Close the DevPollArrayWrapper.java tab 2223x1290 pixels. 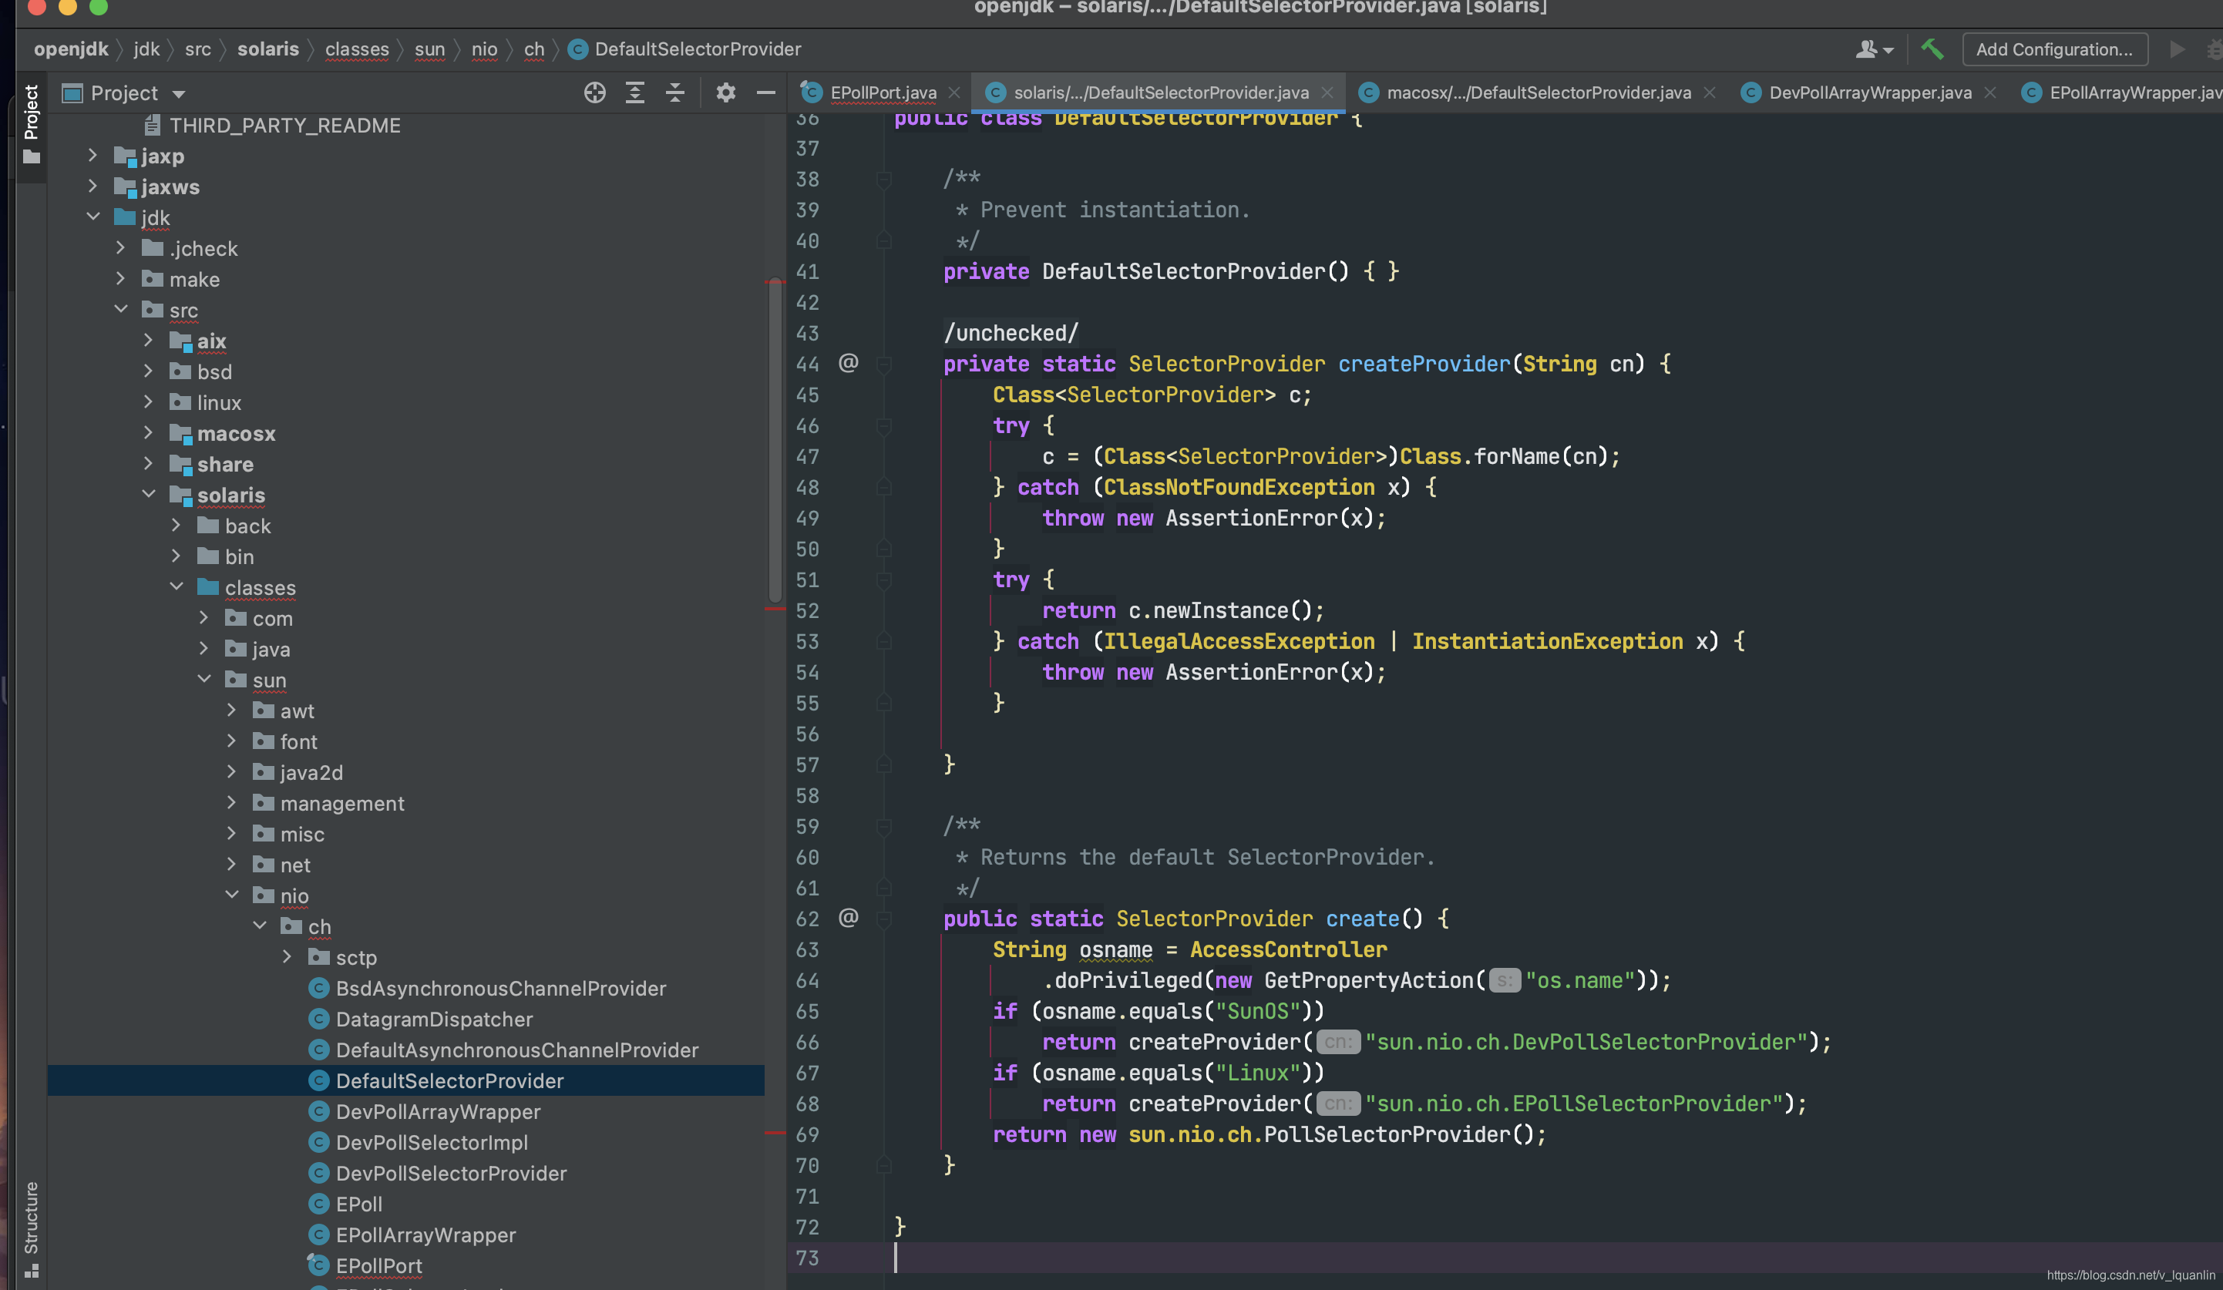1990,92
